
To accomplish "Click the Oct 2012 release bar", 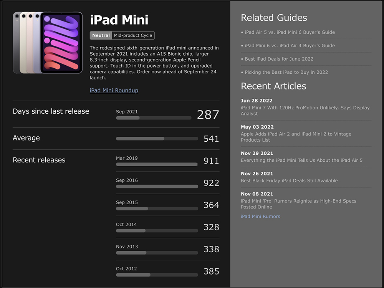I will coord(157,275).
